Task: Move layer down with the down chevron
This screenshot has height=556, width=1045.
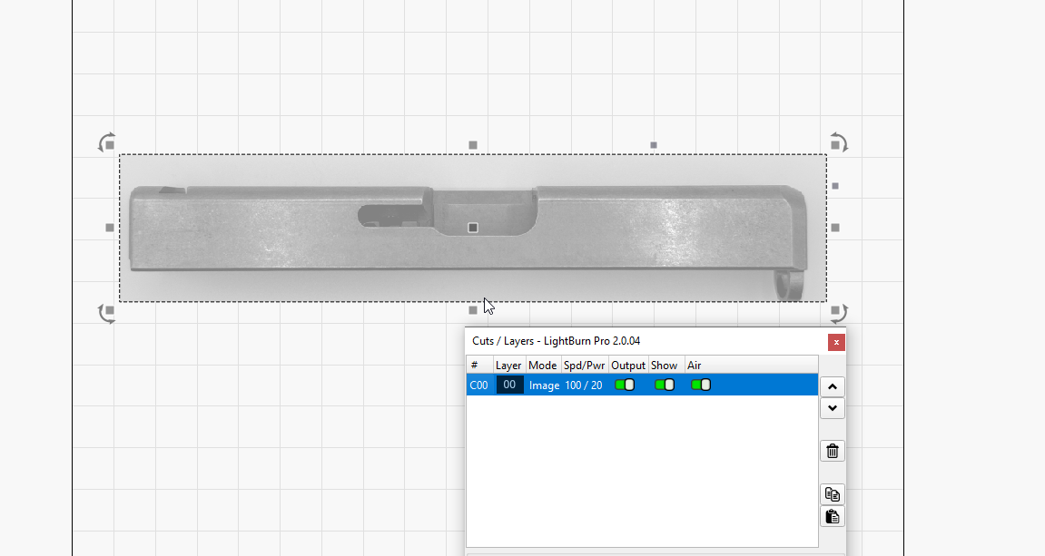Action: tap(833, 408)
